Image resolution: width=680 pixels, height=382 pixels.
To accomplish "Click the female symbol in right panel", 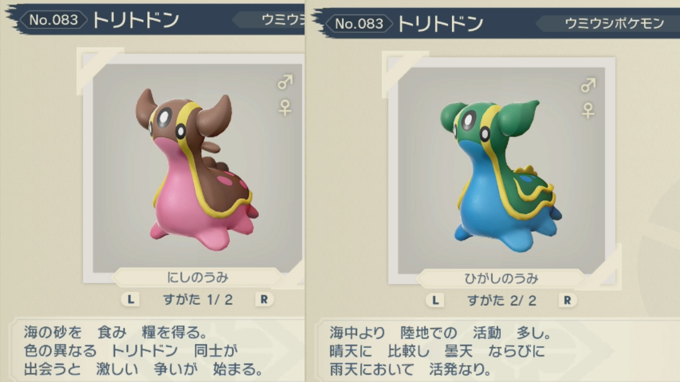I will point(588,111).
